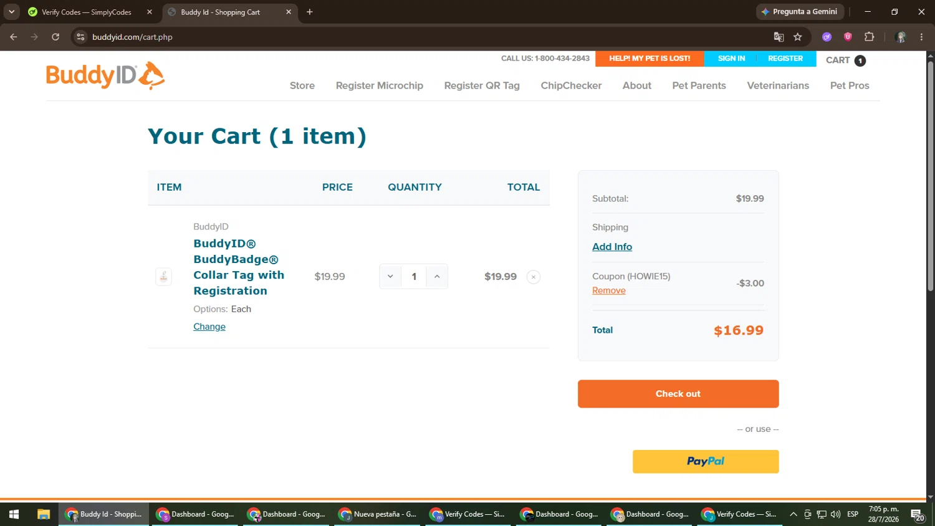The image size is (935, 526).
Task: Open Register Microchip in the navigation
Action: coord(380,85)
